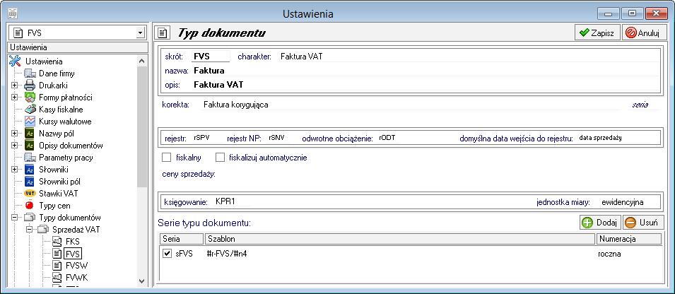
Task: Click the skrót field containing FVS
Action: pyautogui.click(x=211, y=57)
